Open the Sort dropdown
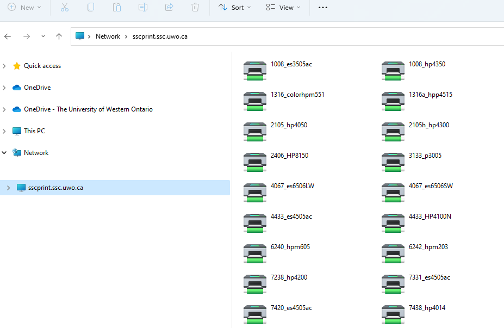Image resolution: width=504 pixels, height=328 pixels. (234, 8)
